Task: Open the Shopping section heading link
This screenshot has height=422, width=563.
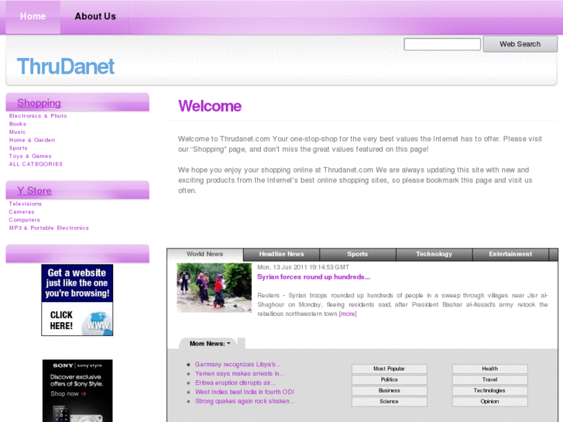Action: pyautogui.click(x=39, y=103)
